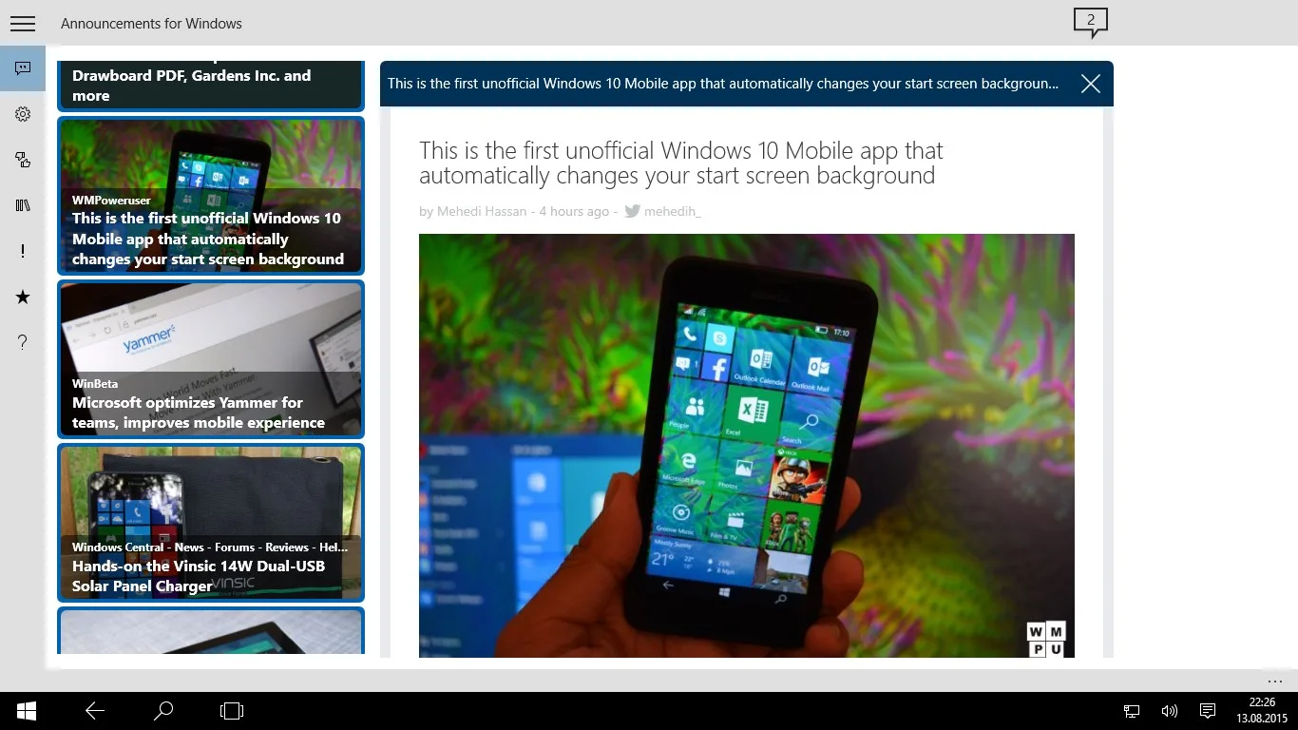Open the exclamation mark alerts icon
Viewport: 1298px width, 730px height.
click(x=23, y=251)
